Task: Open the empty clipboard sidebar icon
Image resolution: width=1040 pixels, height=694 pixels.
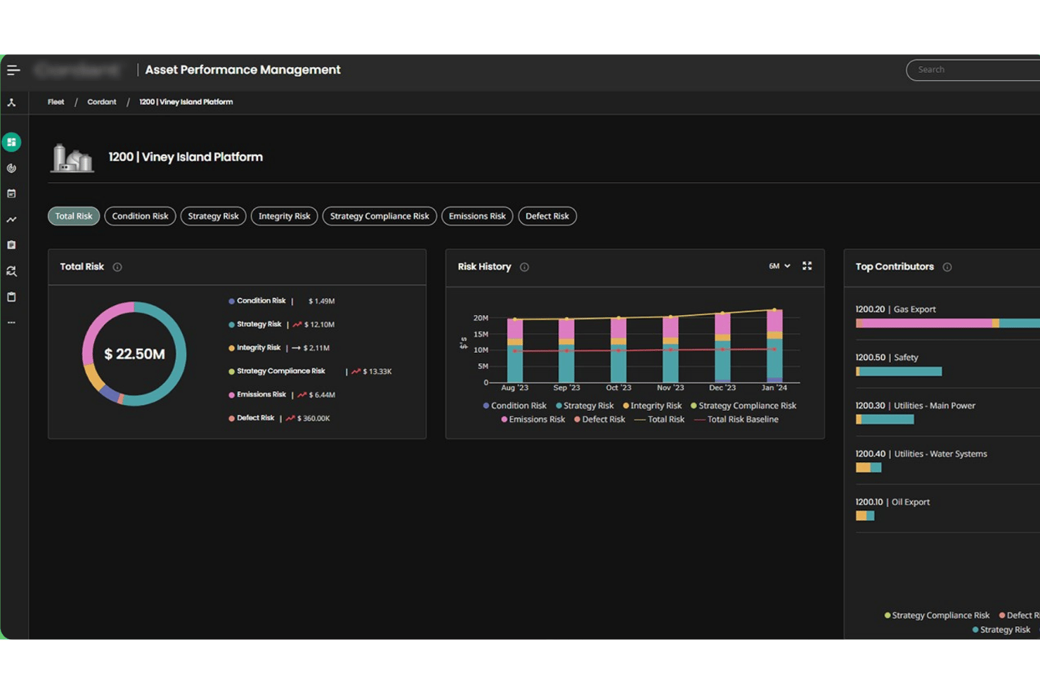Action: pos(11,297)
